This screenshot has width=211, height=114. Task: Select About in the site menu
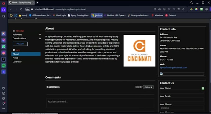click(26, 54)
